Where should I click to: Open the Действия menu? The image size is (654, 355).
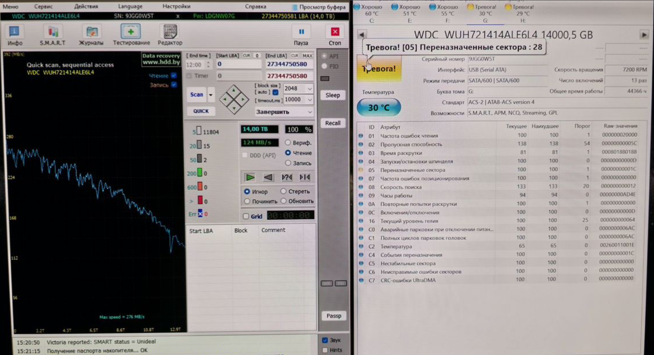tap(86, 7)
